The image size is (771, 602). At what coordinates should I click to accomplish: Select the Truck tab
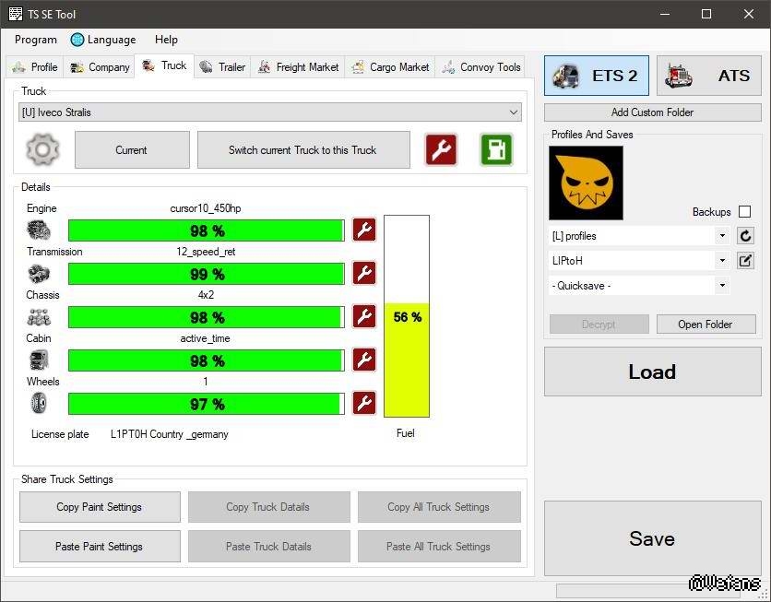pyautogui.click(x=164, y=65)
